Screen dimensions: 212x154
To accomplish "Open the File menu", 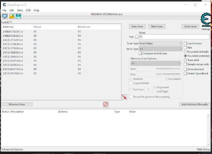I will click(x=4, y=10).
